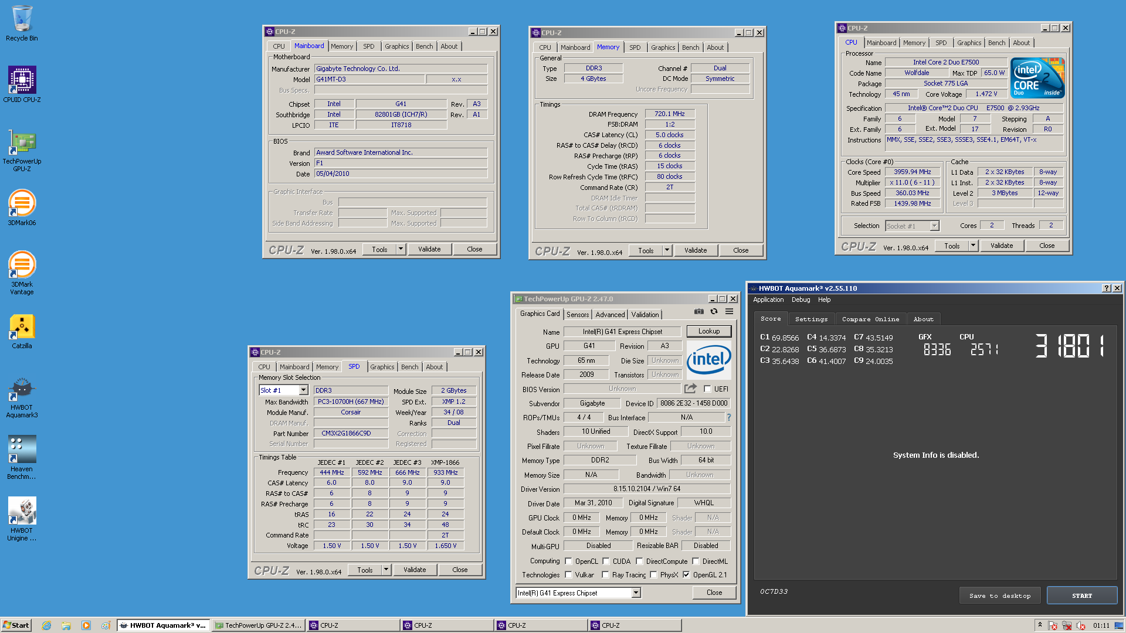Screen dimensions: 1126x633
Task: Show hidden system tray icons
Action: coord(1039,625)
